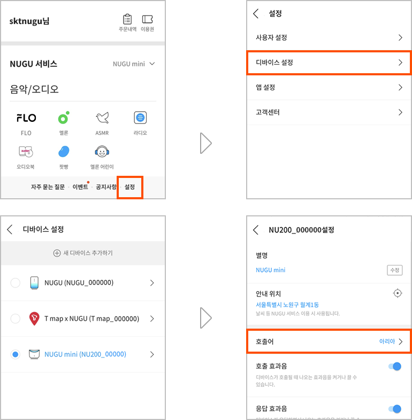Screen dimensions: 412x420
Task: Click the 아리아 wake word value
Action: 387,341
